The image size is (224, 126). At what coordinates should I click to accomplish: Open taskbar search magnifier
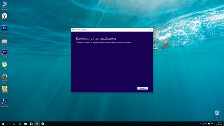point(8,124)
